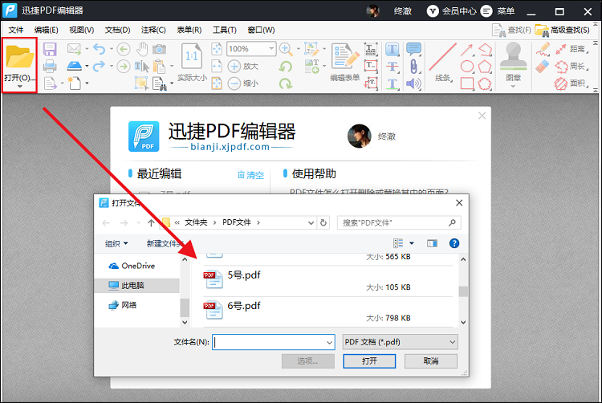602x403 pixels.
Task: Select the oval shape tool
Action: coord(467,67)
